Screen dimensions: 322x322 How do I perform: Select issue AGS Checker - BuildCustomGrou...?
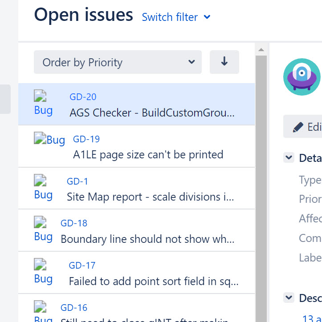coord(152,113)
